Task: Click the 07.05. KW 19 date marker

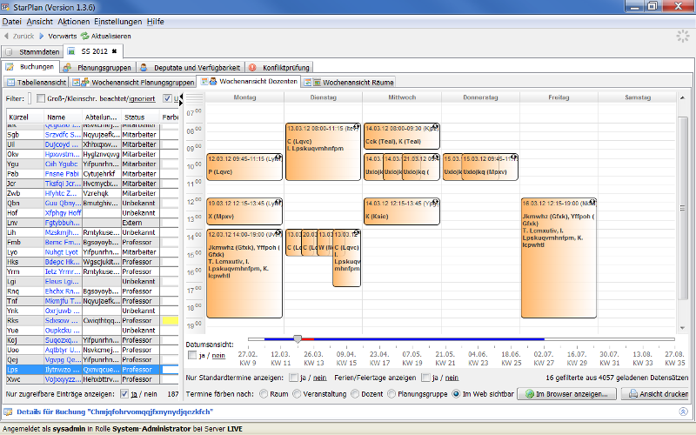Action: point(412,358)
